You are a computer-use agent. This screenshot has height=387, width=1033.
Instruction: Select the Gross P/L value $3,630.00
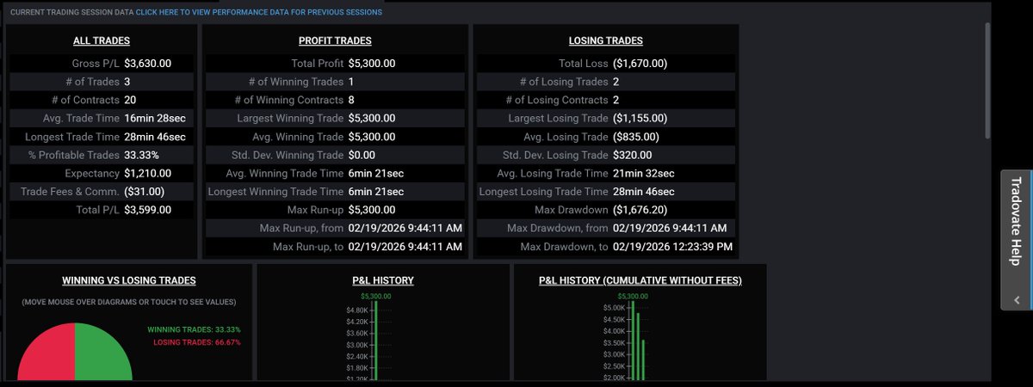click(148, 64)
